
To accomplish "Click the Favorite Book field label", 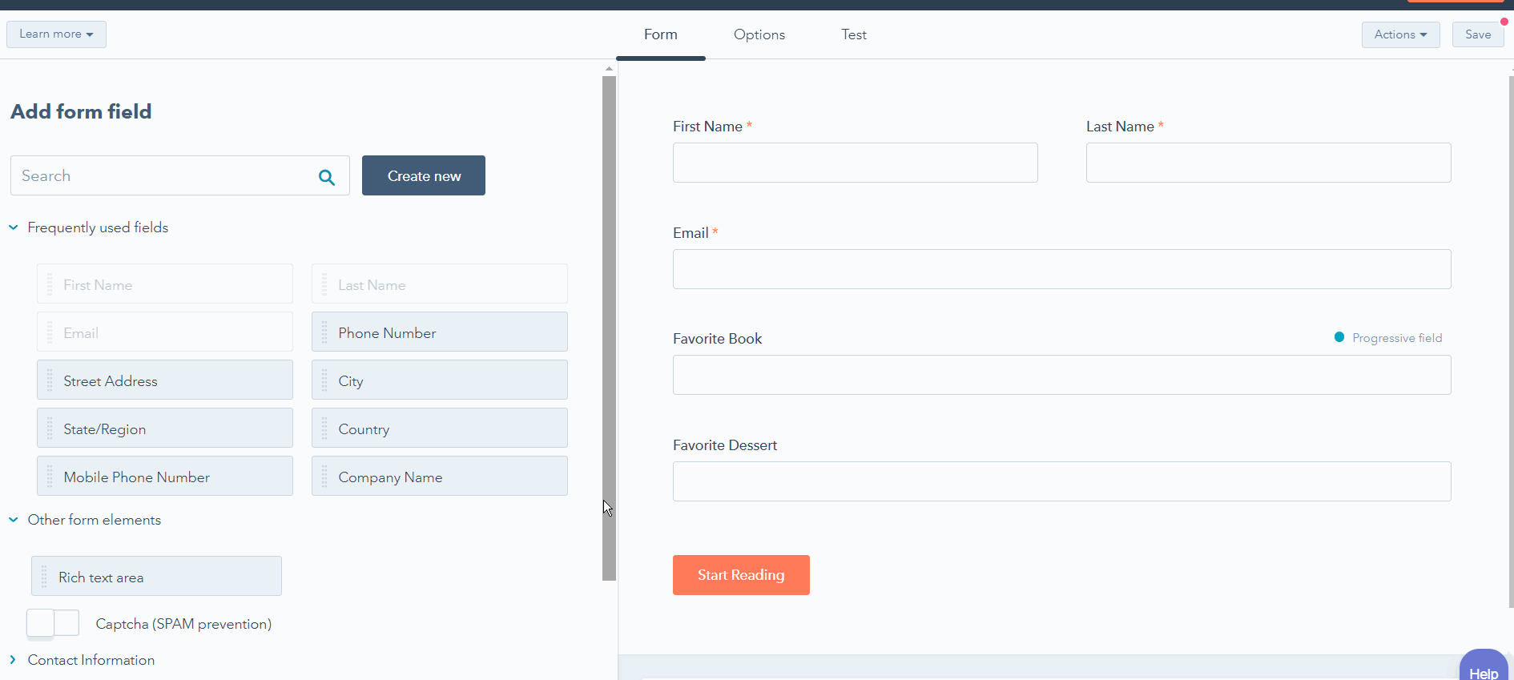I will click(x=717, y=339).
